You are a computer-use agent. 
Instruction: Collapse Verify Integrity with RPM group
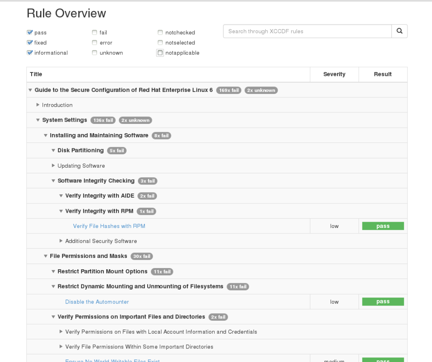pos(61,211)
